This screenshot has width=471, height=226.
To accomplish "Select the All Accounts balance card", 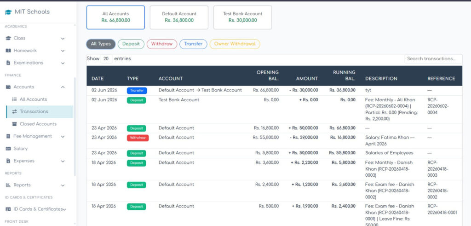I will [x=115, y=17].
